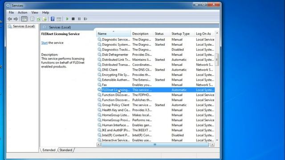Start the service with green play icon
Screen dimensions: 285x160
(x=67, y=19)
